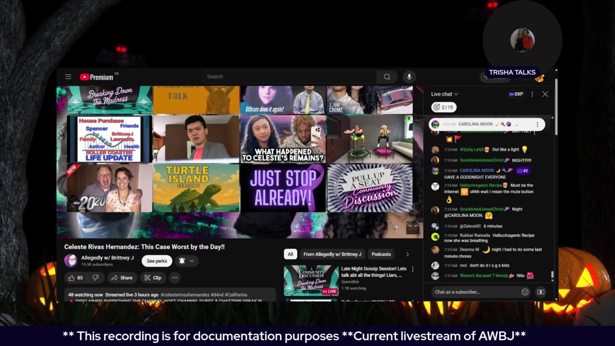Open notification bell dropdown for channel

pyautogui.click(x=186, y=261)
